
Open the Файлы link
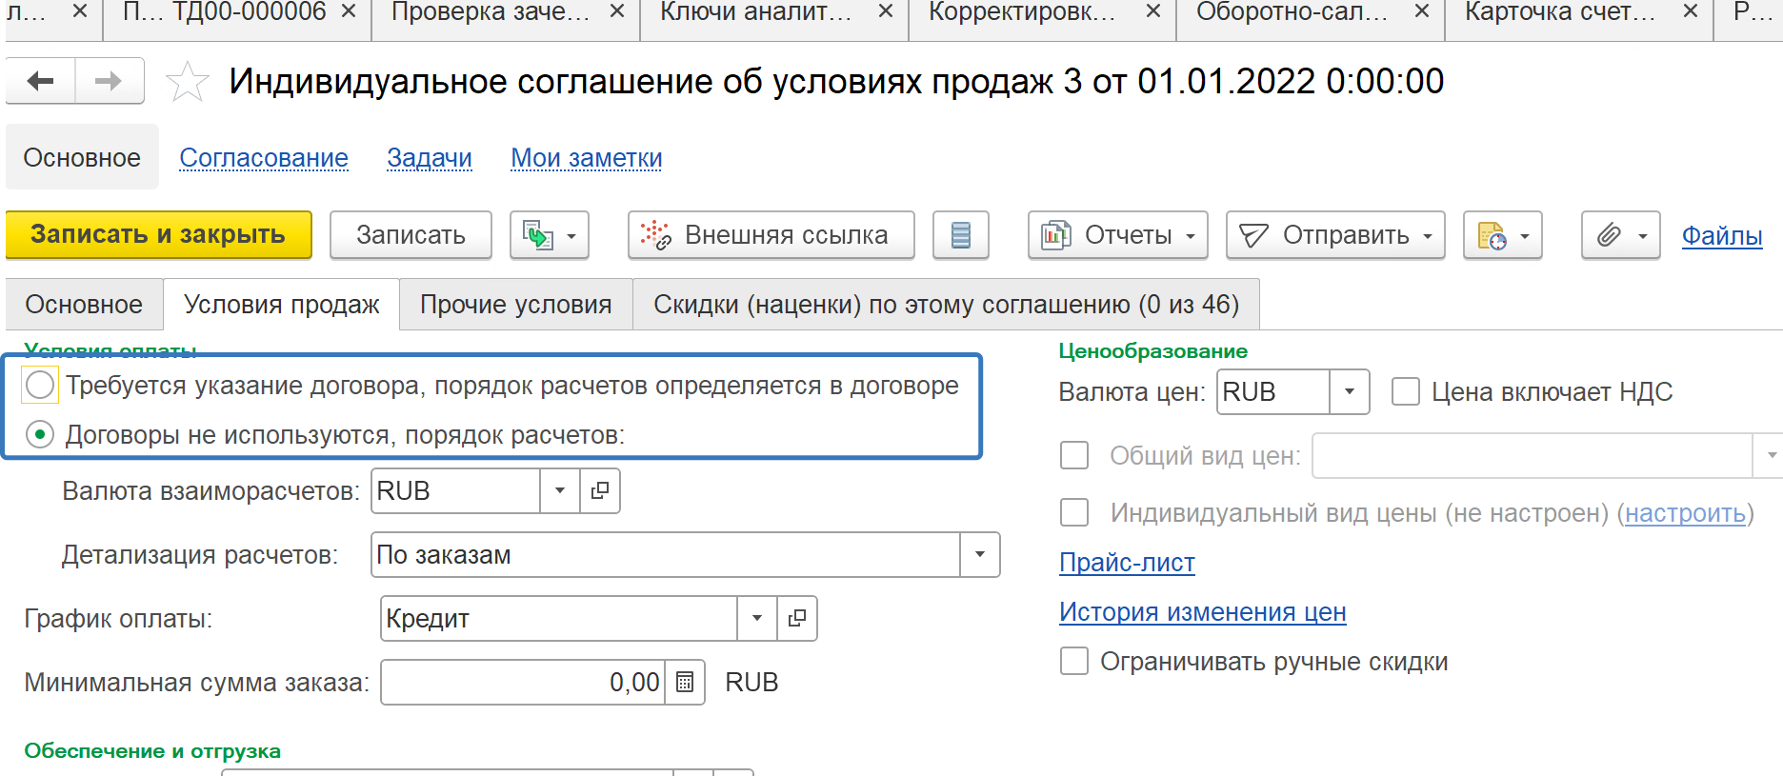click(x=1722, y=235)
